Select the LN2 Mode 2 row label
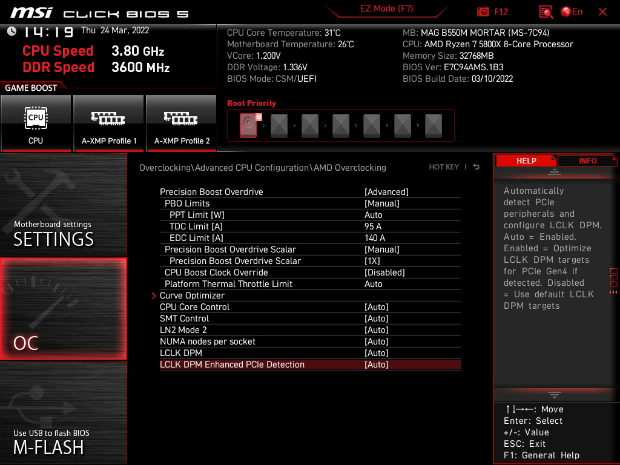The image size is (620, 465). click(183, 330)
